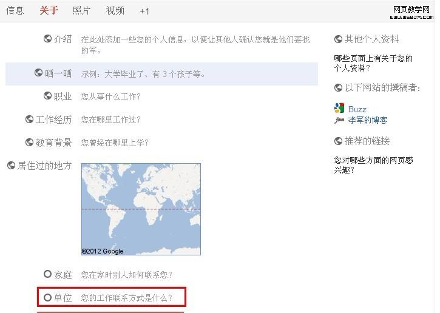Open the 照片 tab
Viewport: 440px width, 313px height.
coord(81,10)
